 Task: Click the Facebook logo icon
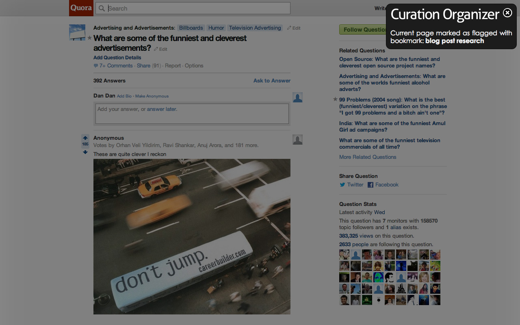click(x=370, y=185)
